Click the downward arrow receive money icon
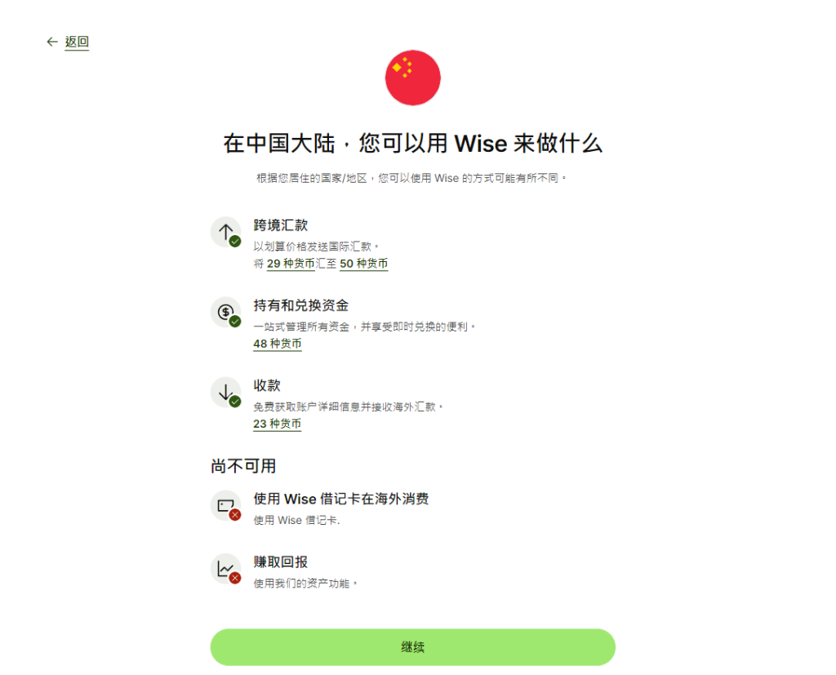 click(x=226, y=392)
